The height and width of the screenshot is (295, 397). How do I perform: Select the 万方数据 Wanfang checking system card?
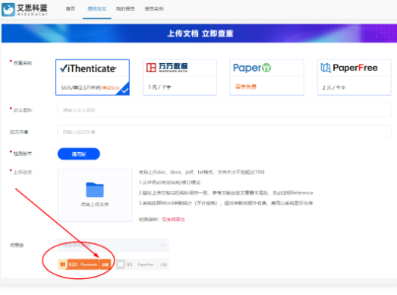(x=180, y=78)
